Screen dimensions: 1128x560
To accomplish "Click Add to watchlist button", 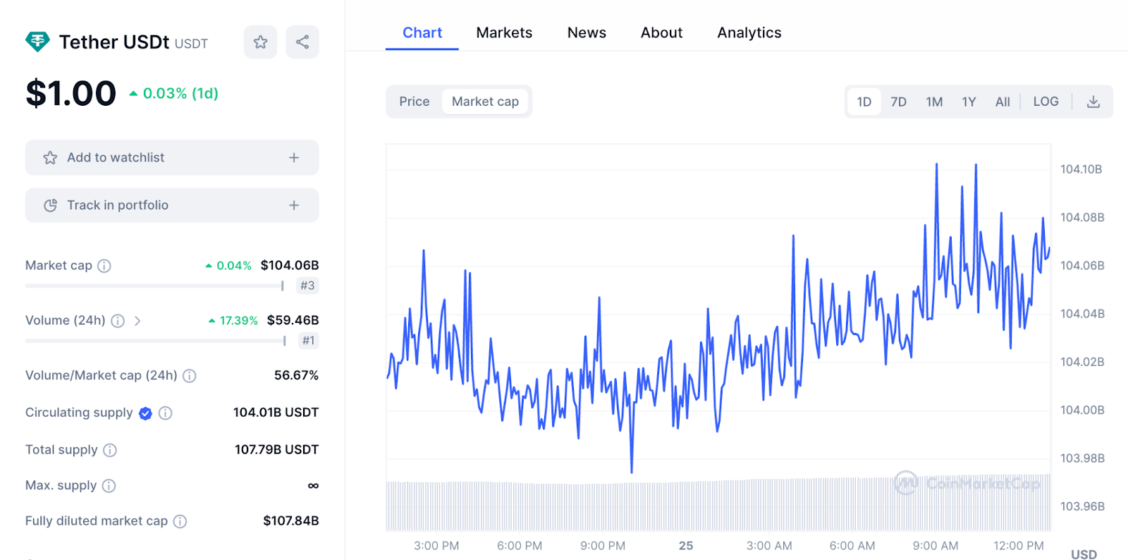I will point(172,158).
